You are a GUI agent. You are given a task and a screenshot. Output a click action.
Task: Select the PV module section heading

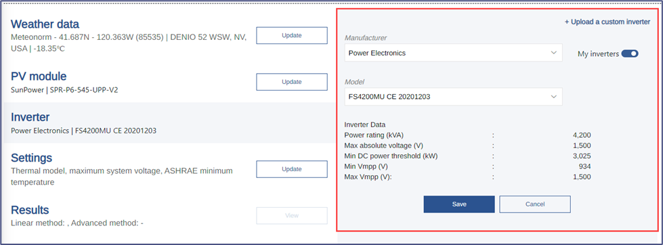click(x=39, y=76)
